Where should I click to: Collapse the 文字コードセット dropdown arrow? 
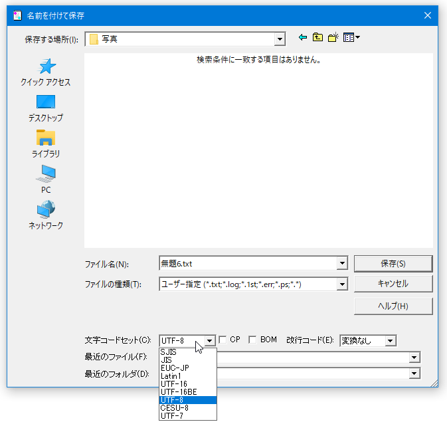pyautogui.click(x=209, y=341)
